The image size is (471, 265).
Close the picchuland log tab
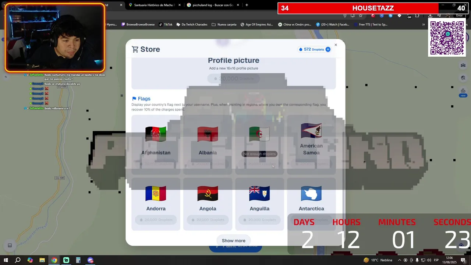pos(238,5)
